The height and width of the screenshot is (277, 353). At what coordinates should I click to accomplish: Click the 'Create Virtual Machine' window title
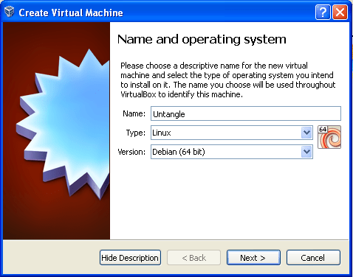[x=71, y=13]
